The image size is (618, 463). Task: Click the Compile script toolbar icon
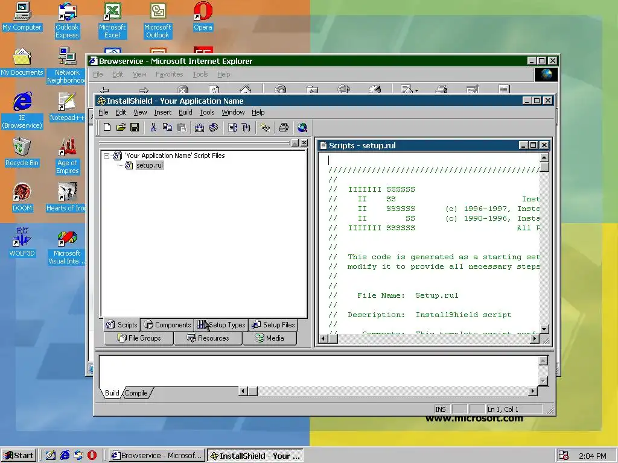pos(199,127)
